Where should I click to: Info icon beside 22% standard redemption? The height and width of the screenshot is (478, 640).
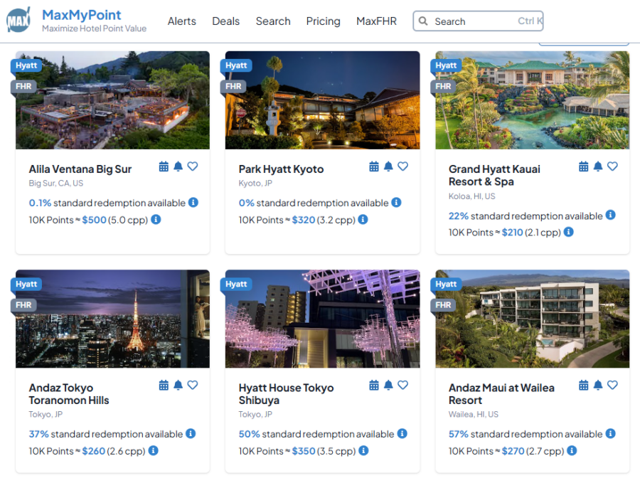point(611,215)
